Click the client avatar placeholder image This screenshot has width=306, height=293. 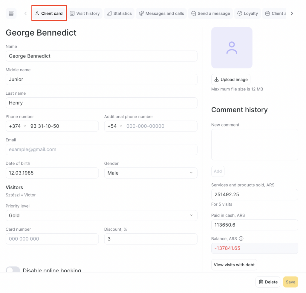click(232, 48)
